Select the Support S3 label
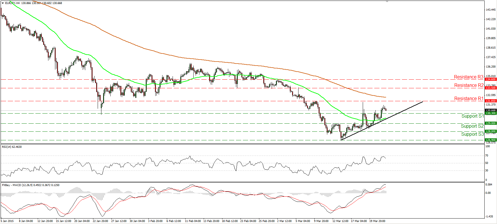 (473, 134)
